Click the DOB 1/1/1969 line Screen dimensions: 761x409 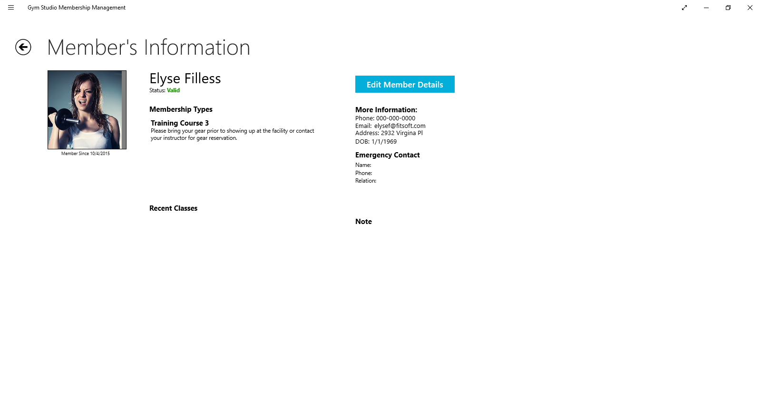click(x=376, y=142)
